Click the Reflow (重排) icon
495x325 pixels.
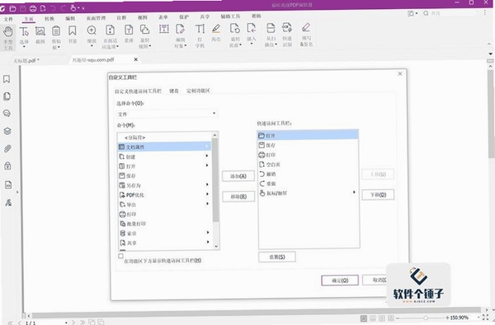(x=129, y=30)
